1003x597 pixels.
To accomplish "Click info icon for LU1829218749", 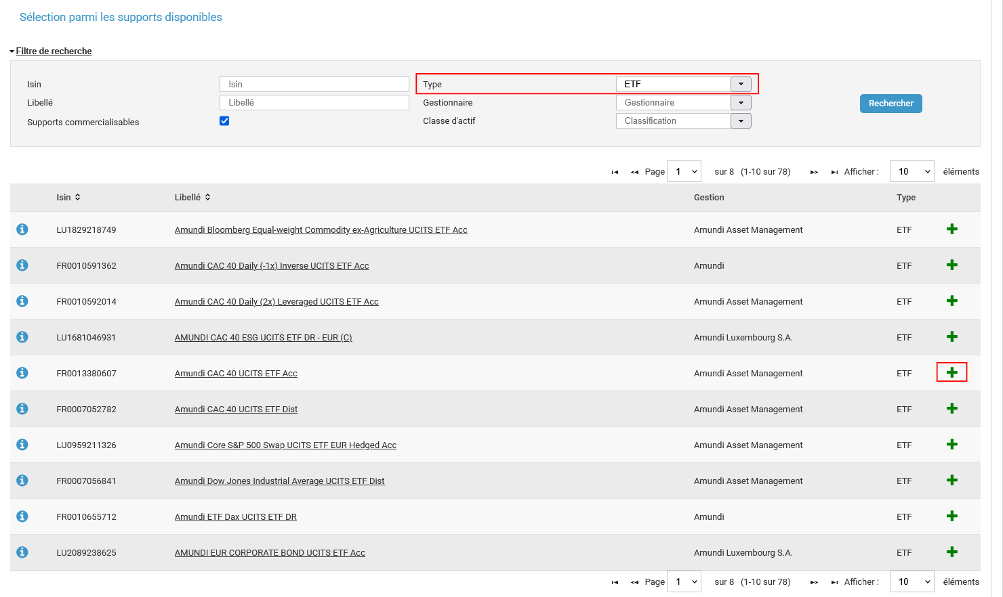I will click(x=22, y=229).
